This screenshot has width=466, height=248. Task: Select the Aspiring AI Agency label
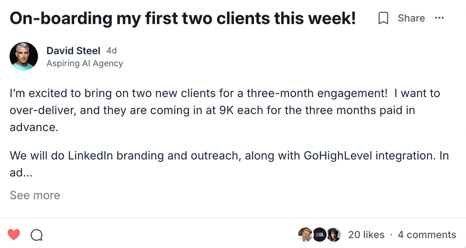tap(85, 63)
